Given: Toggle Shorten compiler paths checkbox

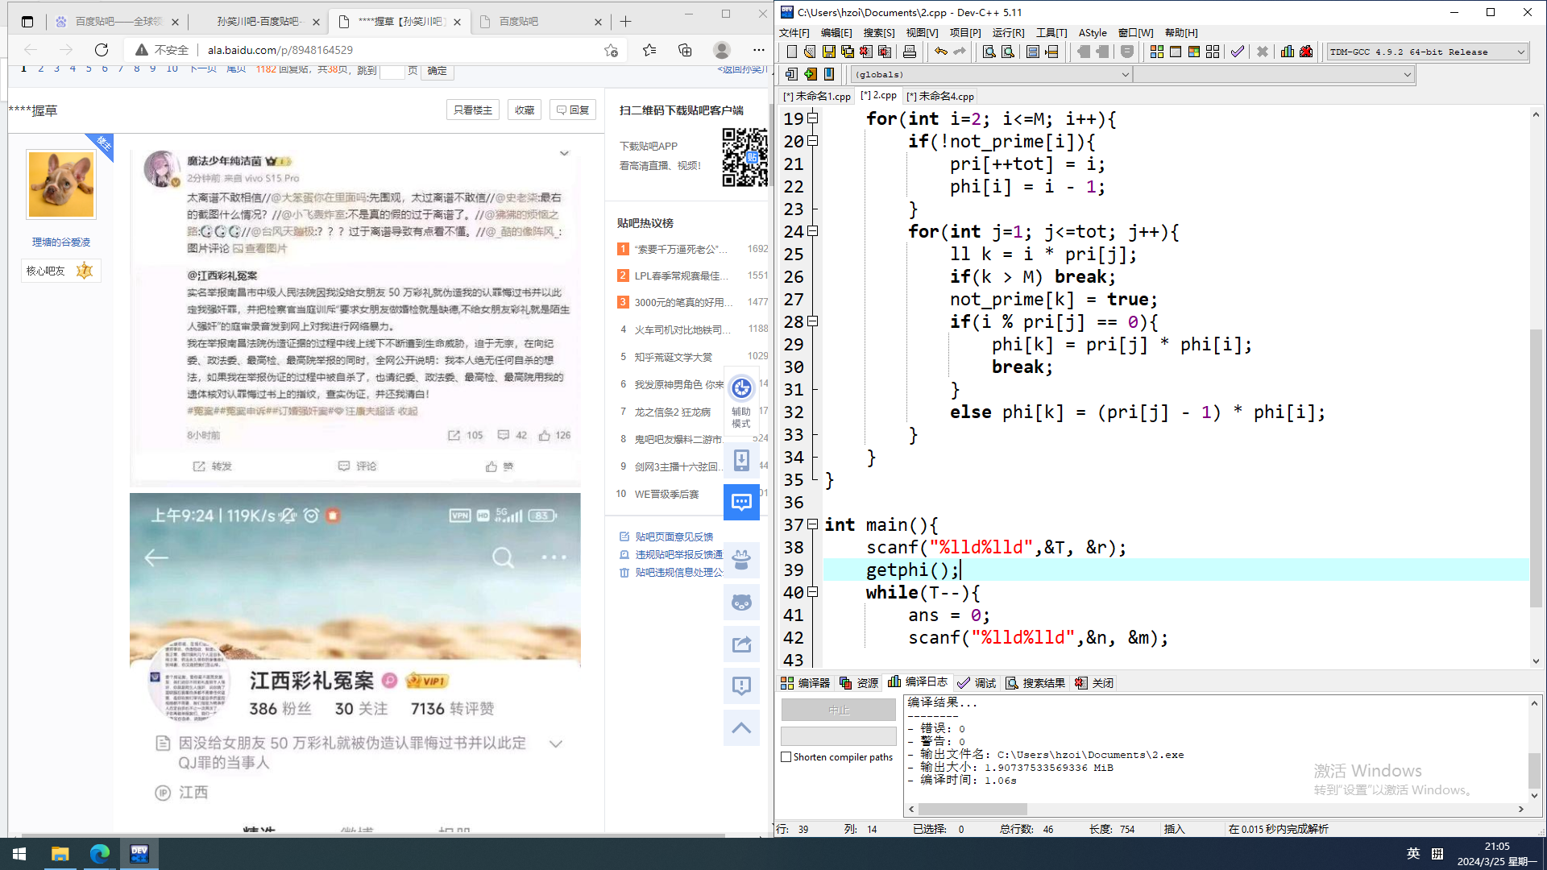Looking at the screenshot, I should [x=786, y=757].
